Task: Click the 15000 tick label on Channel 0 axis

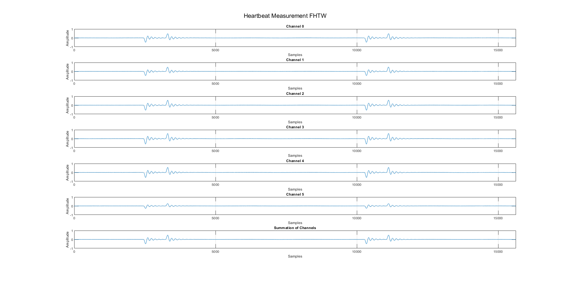Action: click(498, 50)
